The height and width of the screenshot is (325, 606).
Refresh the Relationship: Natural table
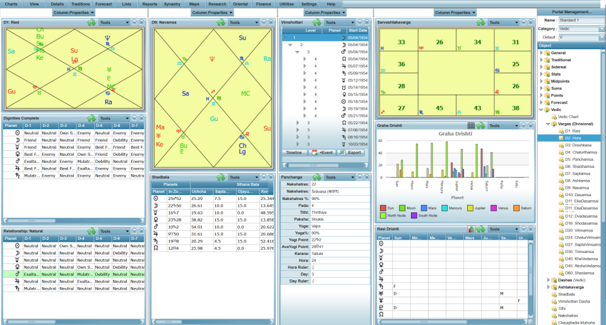(x=92, y=231)
